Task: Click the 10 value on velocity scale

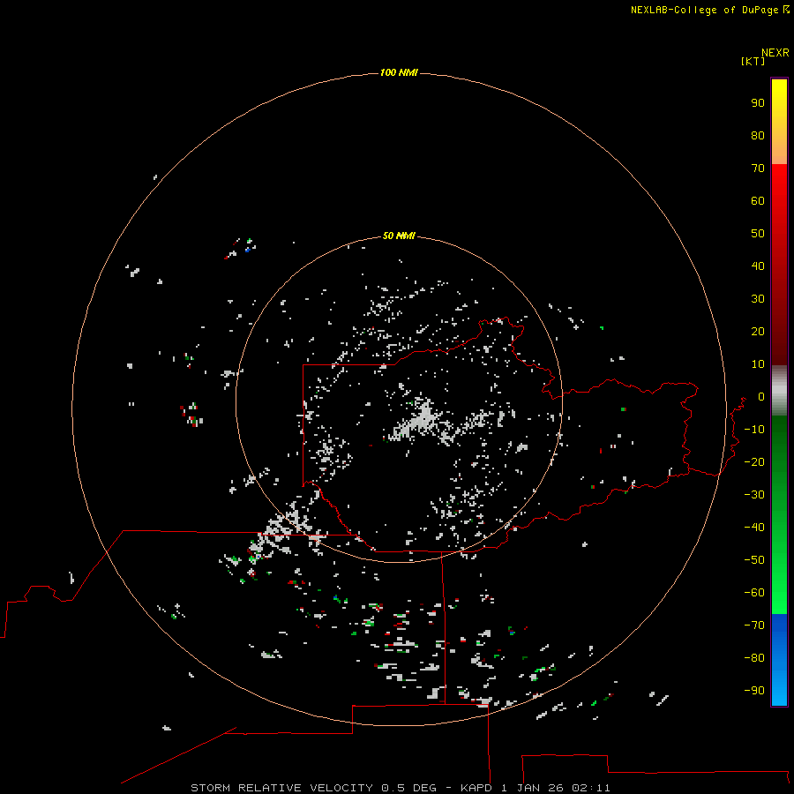Action: (x=758, y=364)
